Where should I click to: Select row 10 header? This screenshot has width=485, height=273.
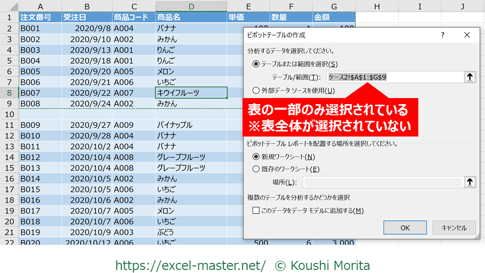point(9,114)
